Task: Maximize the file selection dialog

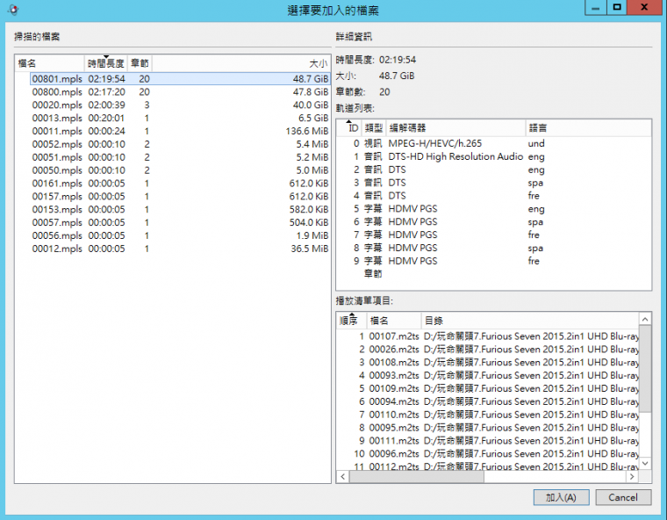Action: (617, 8)
